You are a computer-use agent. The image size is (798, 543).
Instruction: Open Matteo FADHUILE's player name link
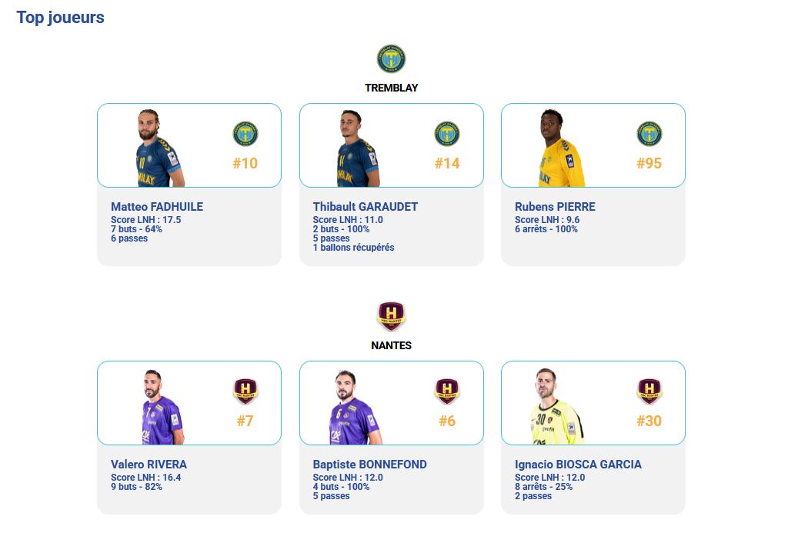(x=157, y=206)
